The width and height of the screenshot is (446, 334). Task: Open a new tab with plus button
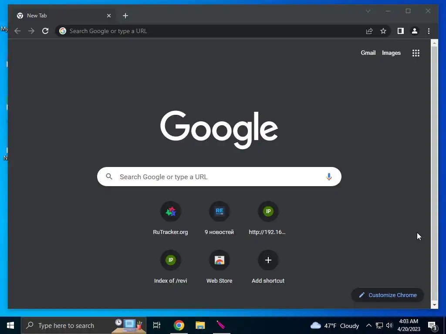tap(125, 16)
